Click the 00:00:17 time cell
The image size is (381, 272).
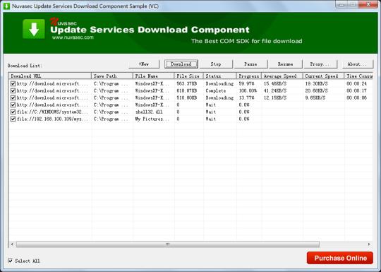coord(356,90)
